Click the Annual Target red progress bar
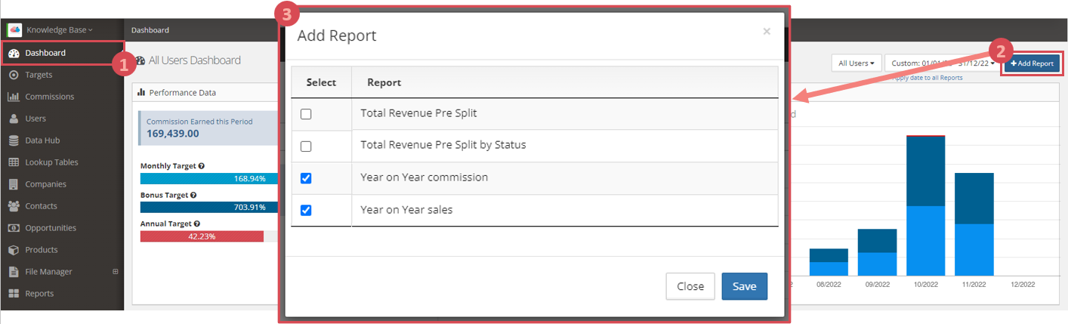 (202, 236)
